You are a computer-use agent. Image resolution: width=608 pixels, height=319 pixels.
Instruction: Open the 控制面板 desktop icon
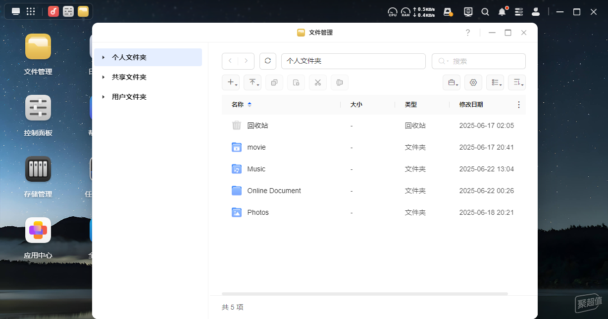click(x=38, y=116)
